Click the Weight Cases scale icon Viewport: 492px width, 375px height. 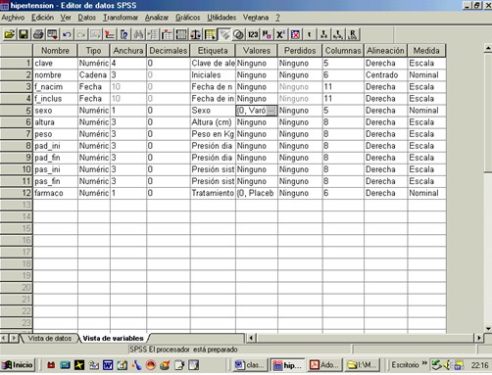pos(196,34)
